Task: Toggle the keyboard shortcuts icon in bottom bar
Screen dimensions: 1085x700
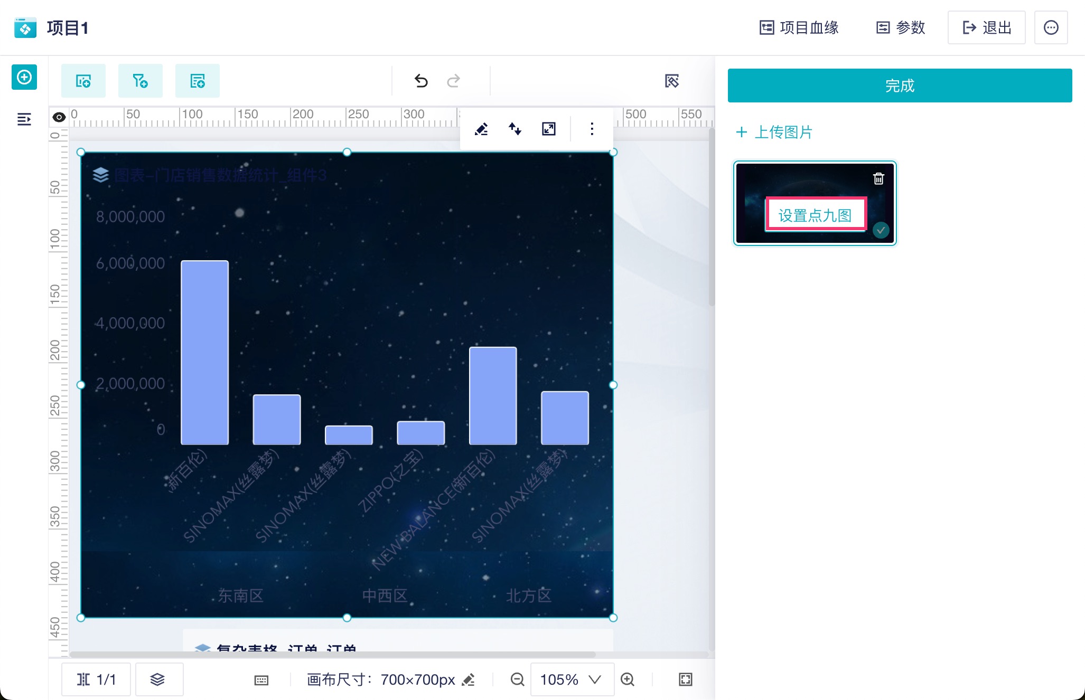Action: (261, 680)
